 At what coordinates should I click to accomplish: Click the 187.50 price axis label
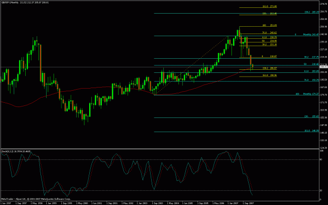(x=323, y=87)
